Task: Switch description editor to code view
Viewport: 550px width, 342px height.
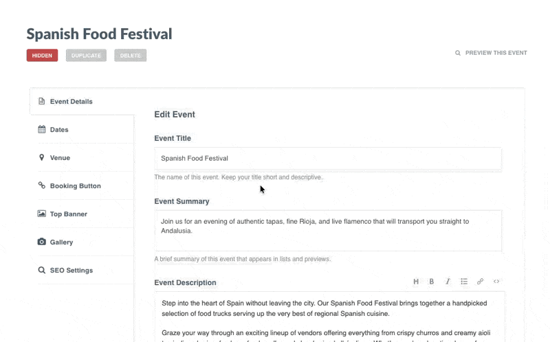Action: click(496, 282)
